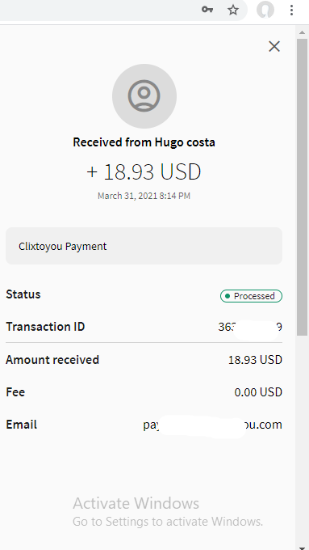Click the vertical scrollbar thumb
309x550 pixels.
coord(302,188)
